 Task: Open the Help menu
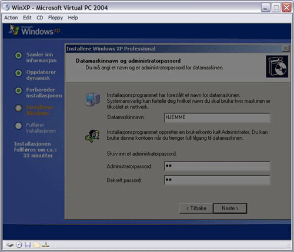click(73, 18)
